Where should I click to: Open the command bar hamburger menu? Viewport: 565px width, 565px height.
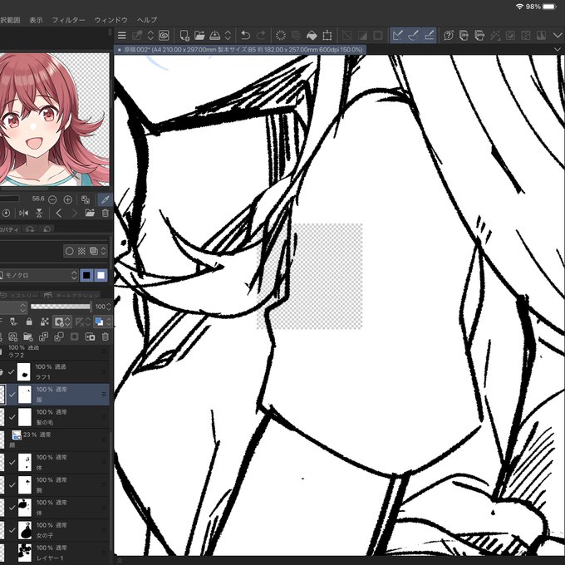tap(122, 35)
